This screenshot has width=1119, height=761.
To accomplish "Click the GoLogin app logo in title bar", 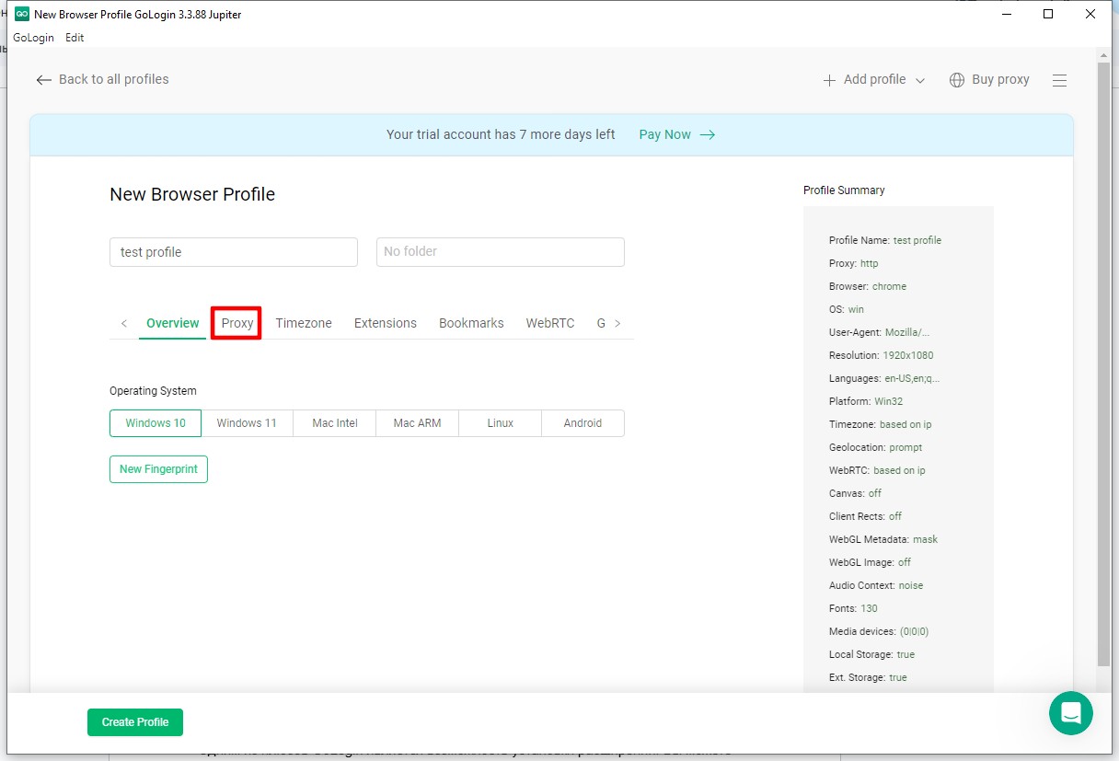I will tap(21, 14).
